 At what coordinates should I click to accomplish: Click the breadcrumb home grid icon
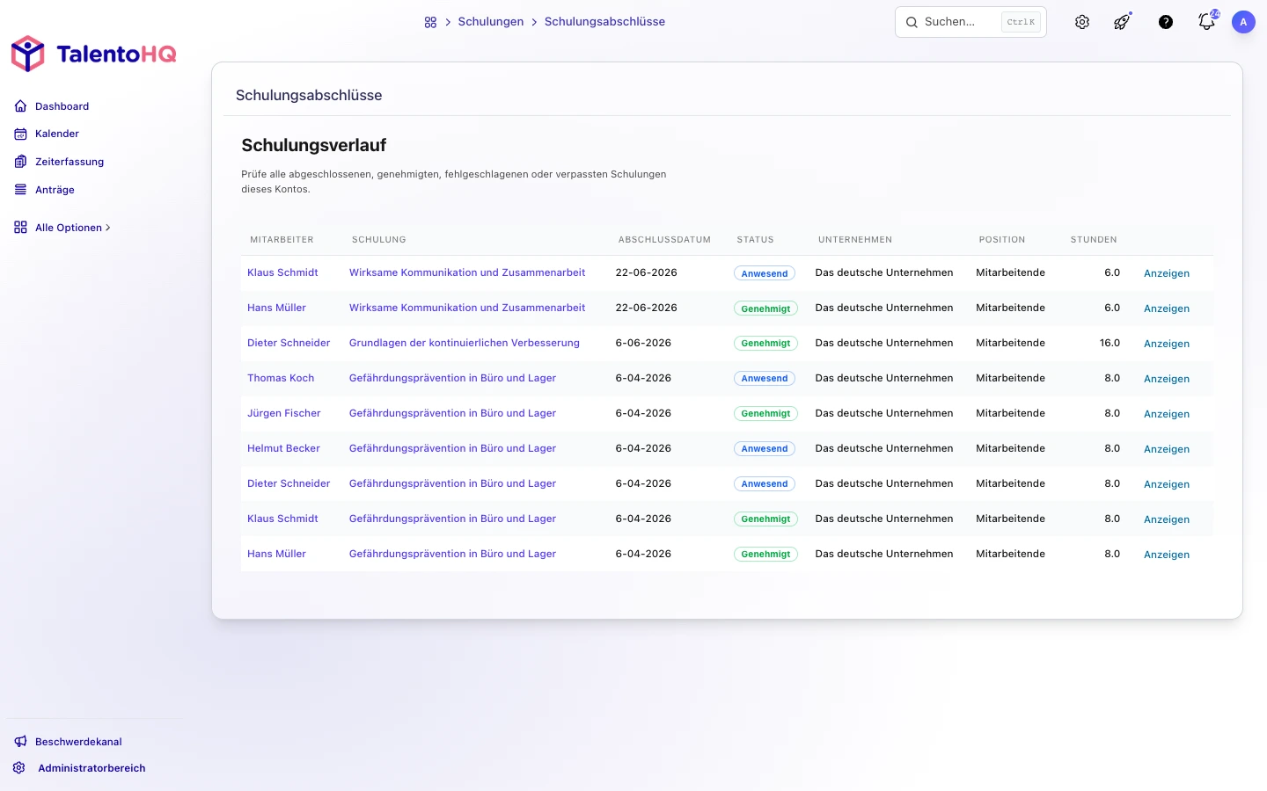[x=430, y=22]
